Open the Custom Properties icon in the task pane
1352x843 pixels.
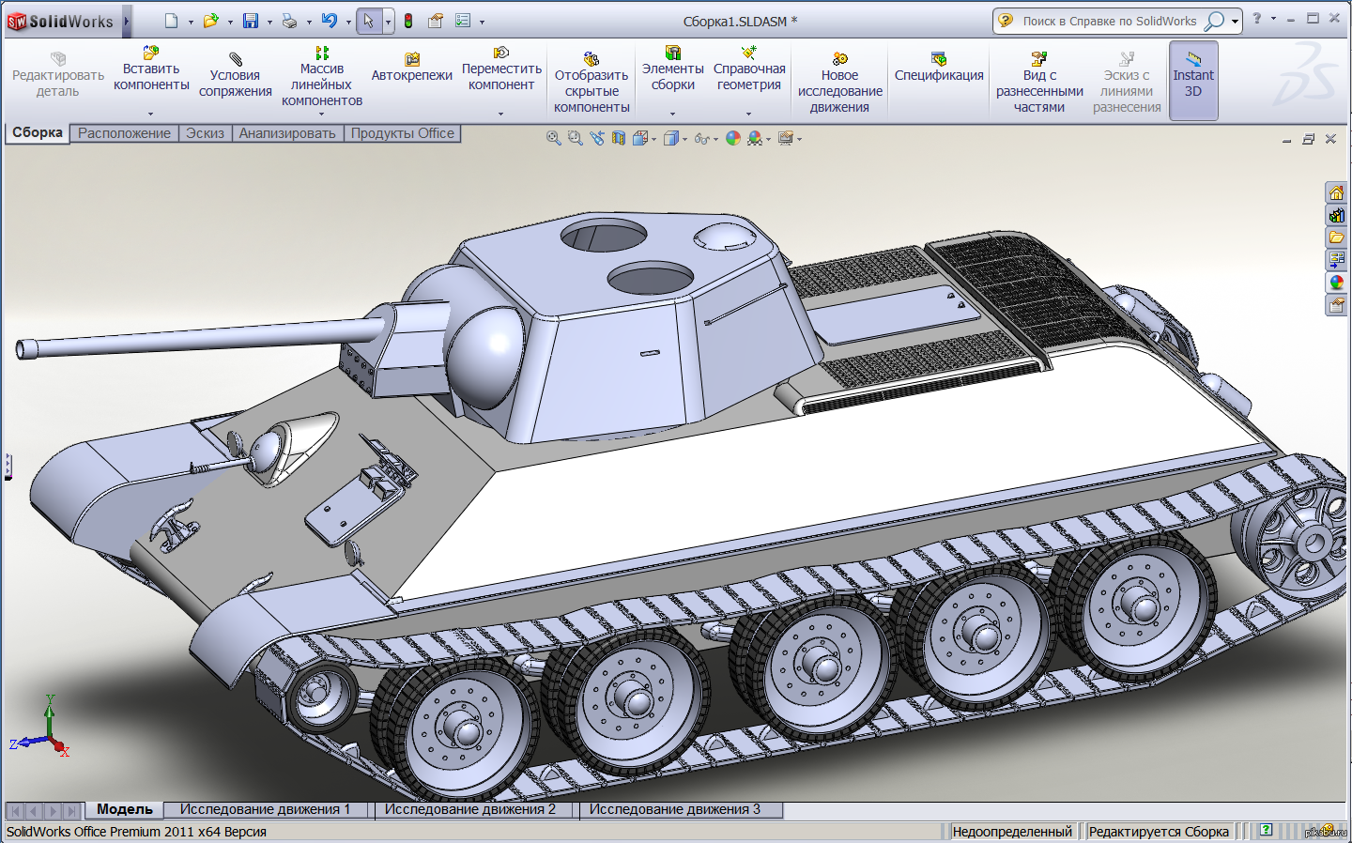point(1336,305)
